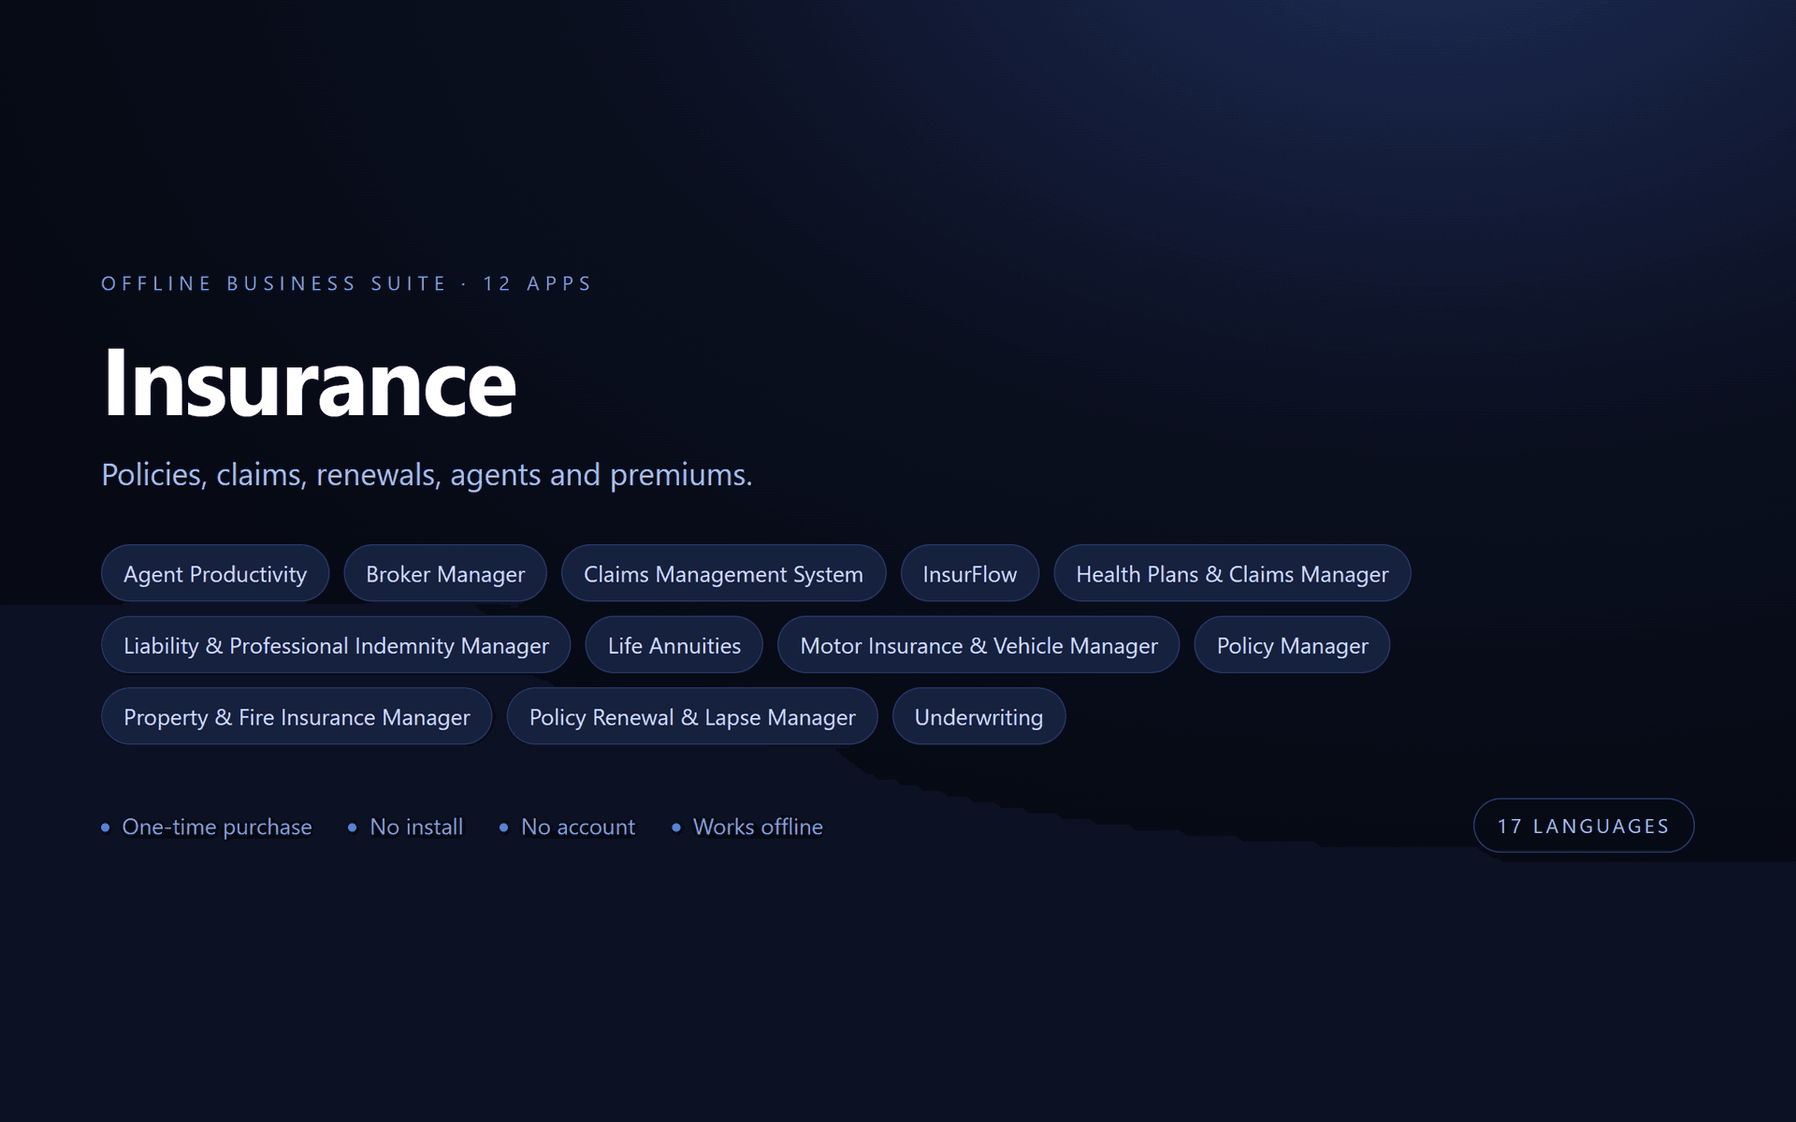This screenshot has width=1796, height=1122.
Task: Click the 'Works offline' feature text
Action: [x=758, y=827]
